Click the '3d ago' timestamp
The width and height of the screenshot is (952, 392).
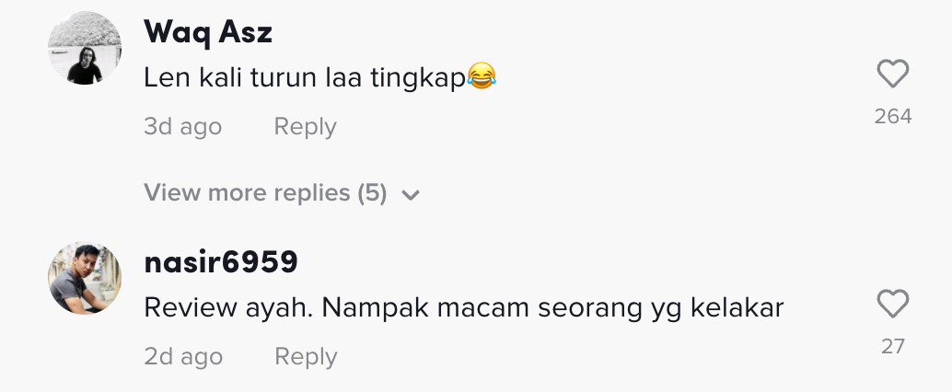click(x=182, y=127)
